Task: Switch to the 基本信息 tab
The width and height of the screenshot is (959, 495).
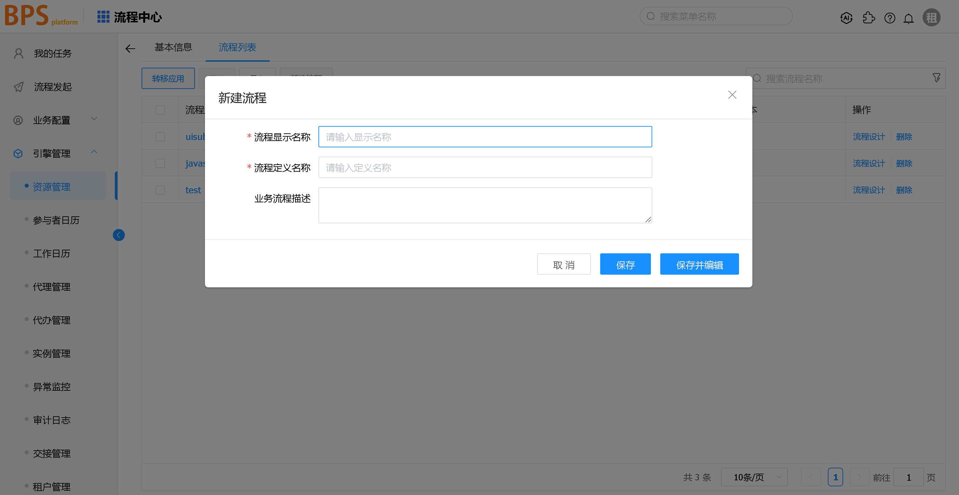Action: 173,48
